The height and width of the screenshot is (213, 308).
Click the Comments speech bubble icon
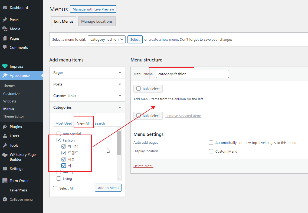[5, 47]
